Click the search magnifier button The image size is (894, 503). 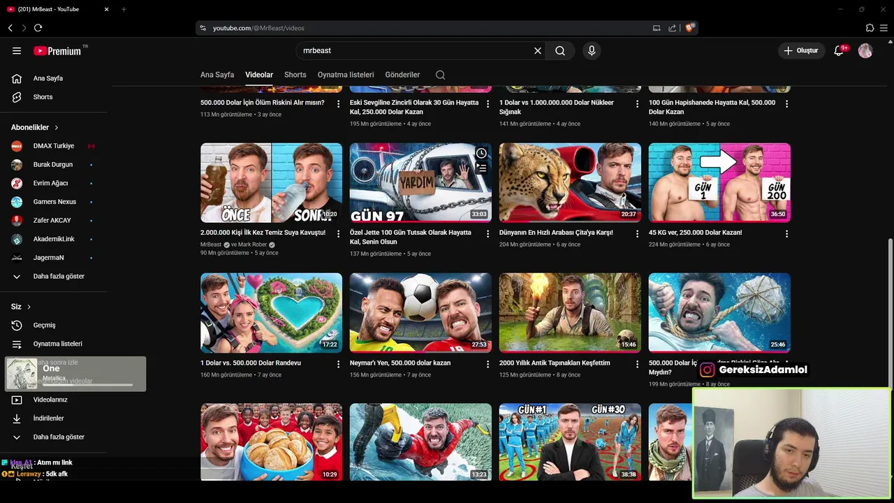click(x=560, y=50)
